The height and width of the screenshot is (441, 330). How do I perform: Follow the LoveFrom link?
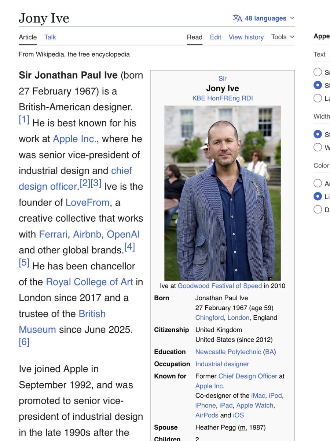point(87,202)
